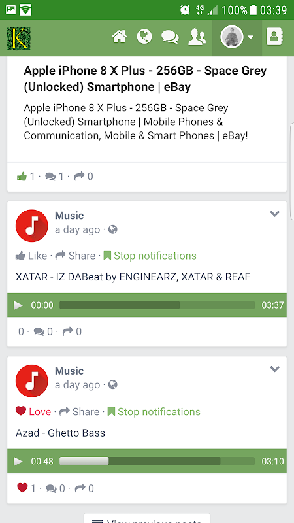
Task: Expand the profile avatar dropdown menu
Action: click(x=237, y=37)
